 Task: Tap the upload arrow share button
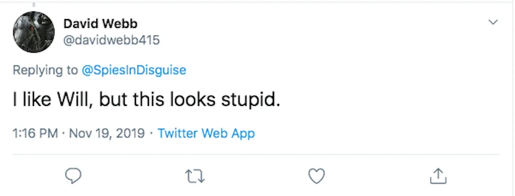point(438,176)
